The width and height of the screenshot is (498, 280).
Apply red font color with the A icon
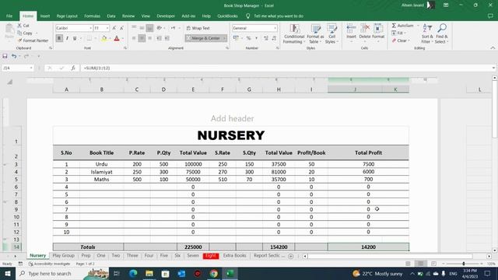pos(117,38)
